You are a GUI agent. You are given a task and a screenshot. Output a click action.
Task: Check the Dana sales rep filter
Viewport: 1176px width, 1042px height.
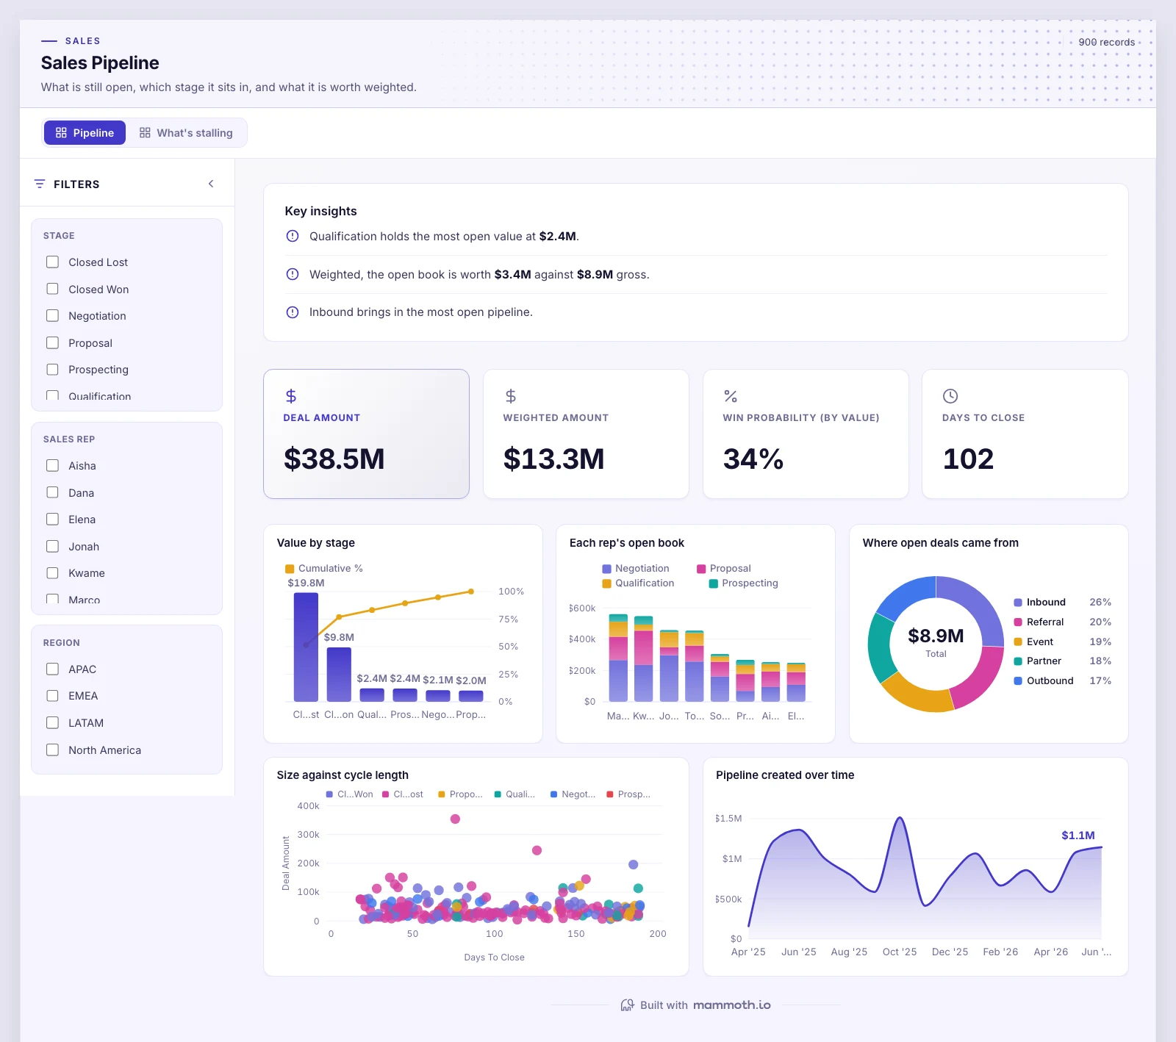click(x=53, y=492)
